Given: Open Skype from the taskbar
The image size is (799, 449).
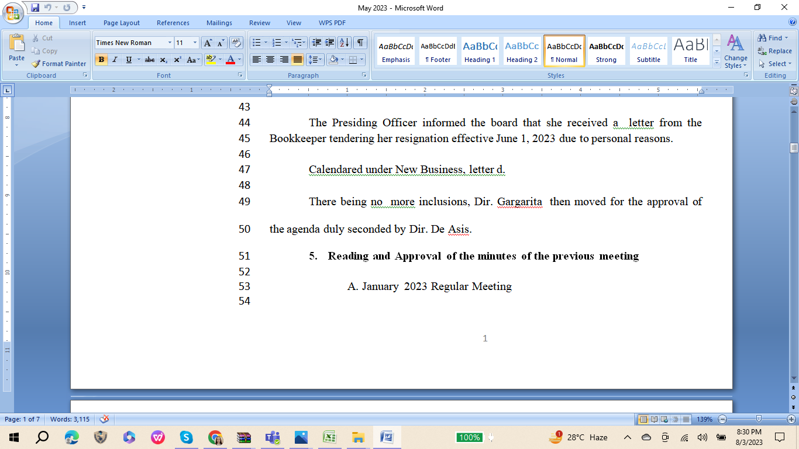Looking at the screenshot, I should click(x=186, y=437).
